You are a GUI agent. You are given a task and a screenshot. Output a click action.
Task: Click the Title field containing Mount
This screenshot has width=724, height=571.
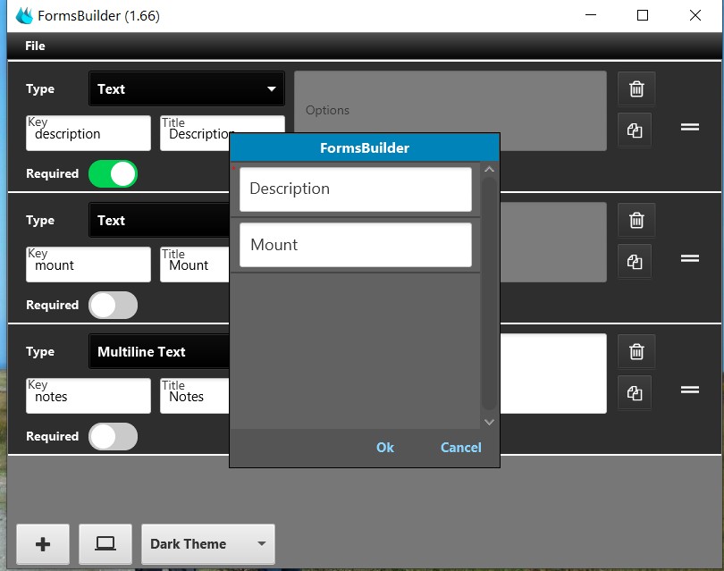(195, 265)
